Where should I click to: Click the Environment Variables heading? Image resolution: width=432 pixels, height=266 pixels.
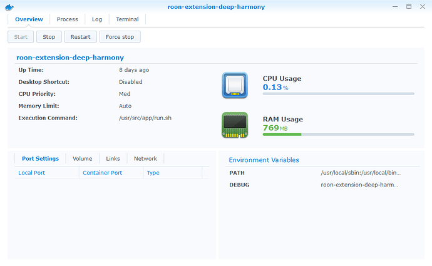264,160
